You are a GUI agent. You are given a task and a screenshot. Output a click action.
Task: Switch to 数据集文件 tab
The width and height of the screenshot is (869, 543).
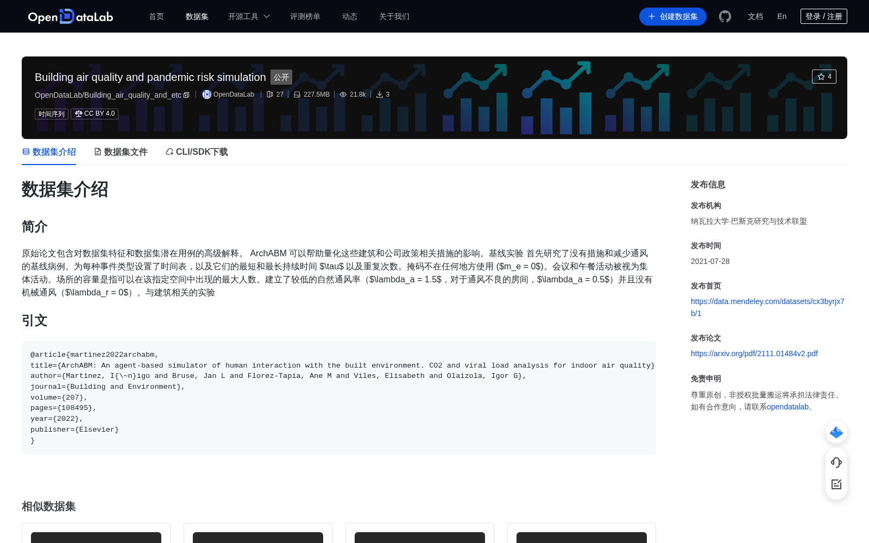(121, 152)
